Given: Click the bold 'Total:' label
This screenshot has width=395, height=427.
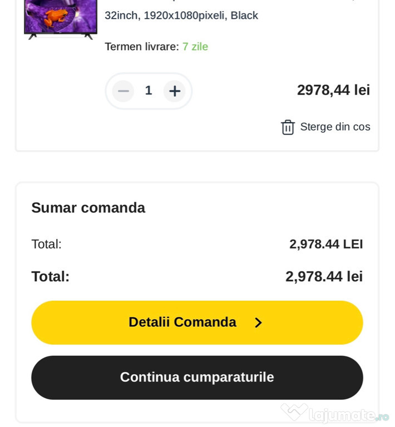Looking at the screenshot, I should click(50, 277).
